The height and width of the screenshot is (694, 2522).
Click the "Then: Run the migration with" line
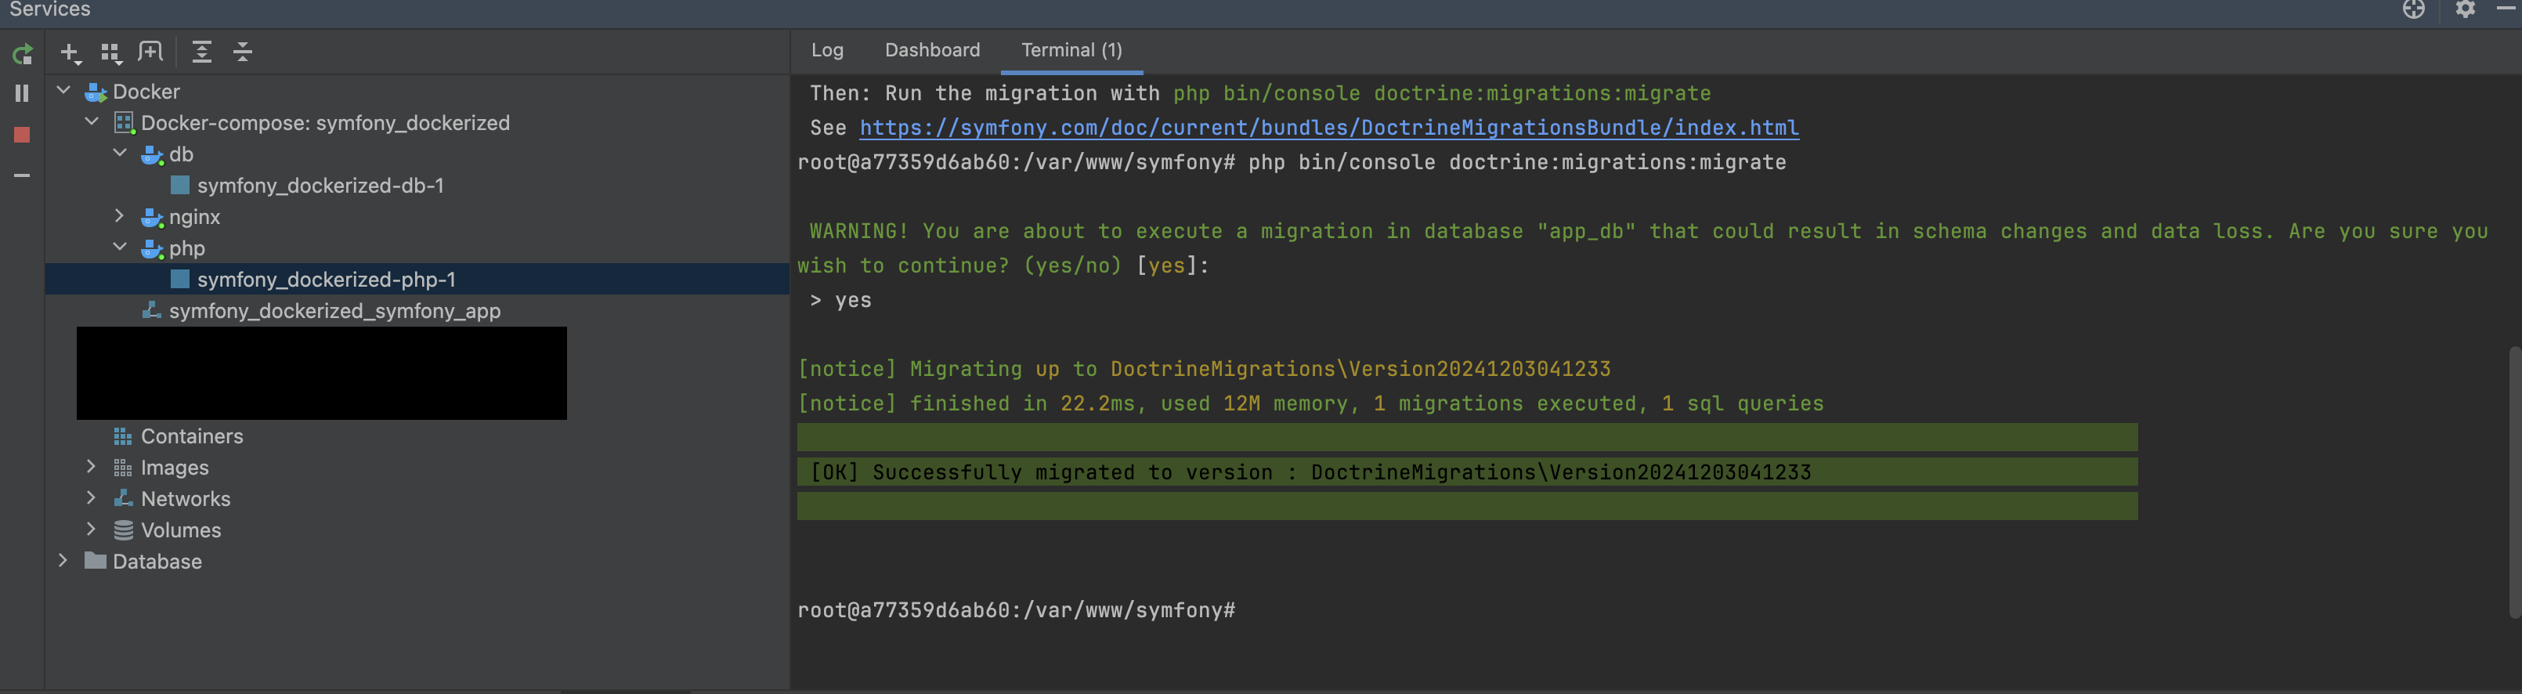point(1260,94)
